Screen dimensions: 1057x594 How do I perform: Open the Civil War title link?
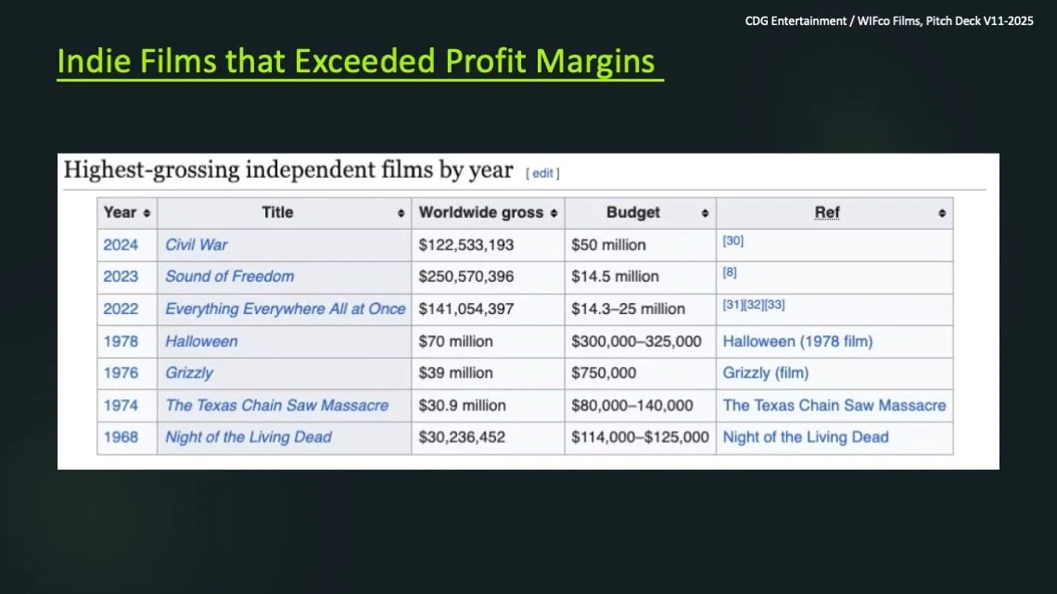tap(197, 245)
